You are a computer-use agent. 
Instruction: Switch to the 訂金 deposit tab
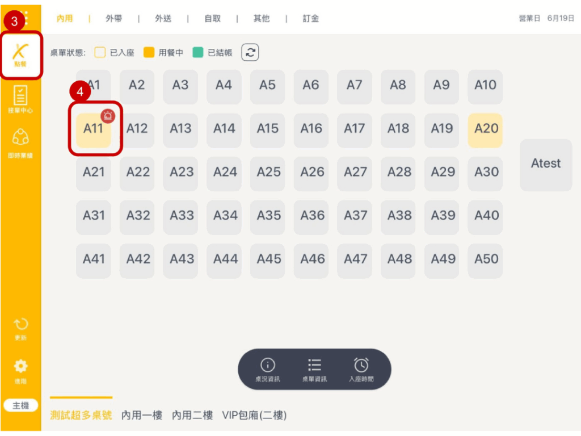click(311, 19)
